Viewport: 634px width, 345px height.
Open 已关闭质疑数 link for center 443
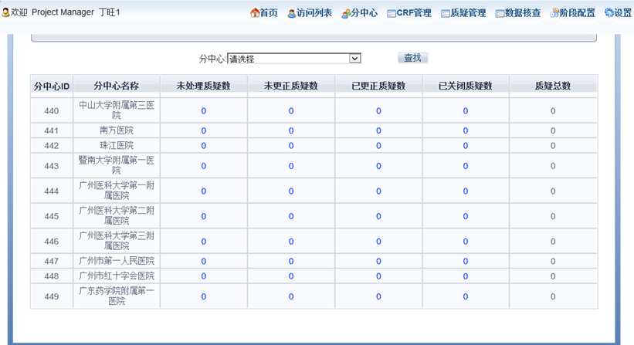(x=466, y=166)
